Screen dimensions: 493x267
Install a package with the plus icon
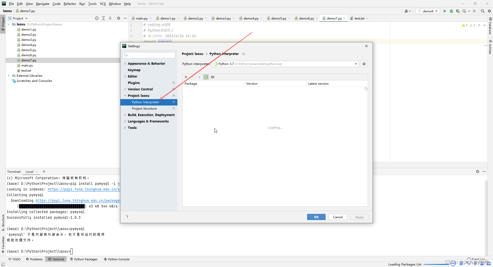tap(186, 77)
